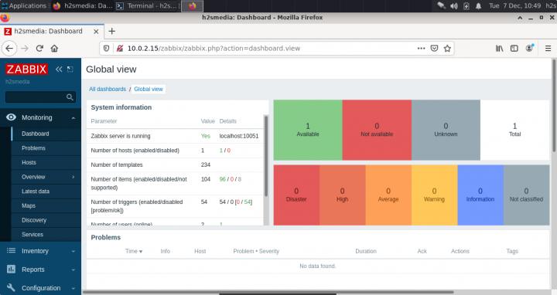The width and height of the screenshot is (557, 295).
Task: Click the Save to Pocket icon
Action: coord(434,49)
